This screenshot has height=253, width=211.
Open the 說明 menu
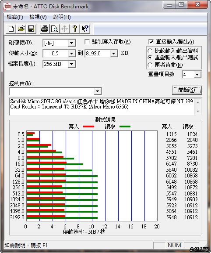(62, 17)
